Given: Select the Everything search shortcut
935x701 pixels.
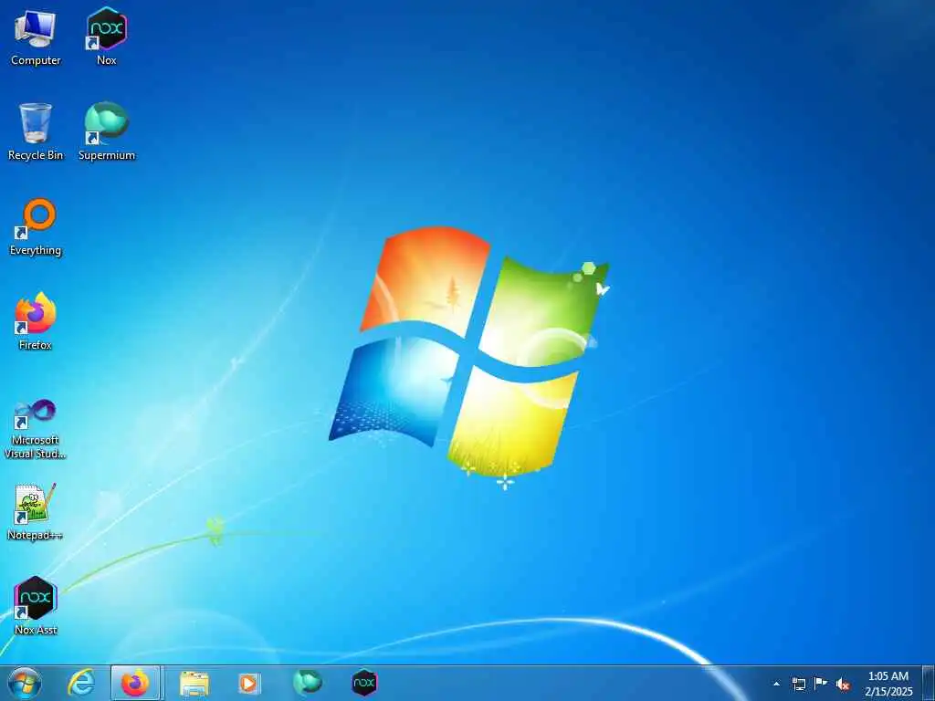Looking at the screenshot, I should pos(36,227).
